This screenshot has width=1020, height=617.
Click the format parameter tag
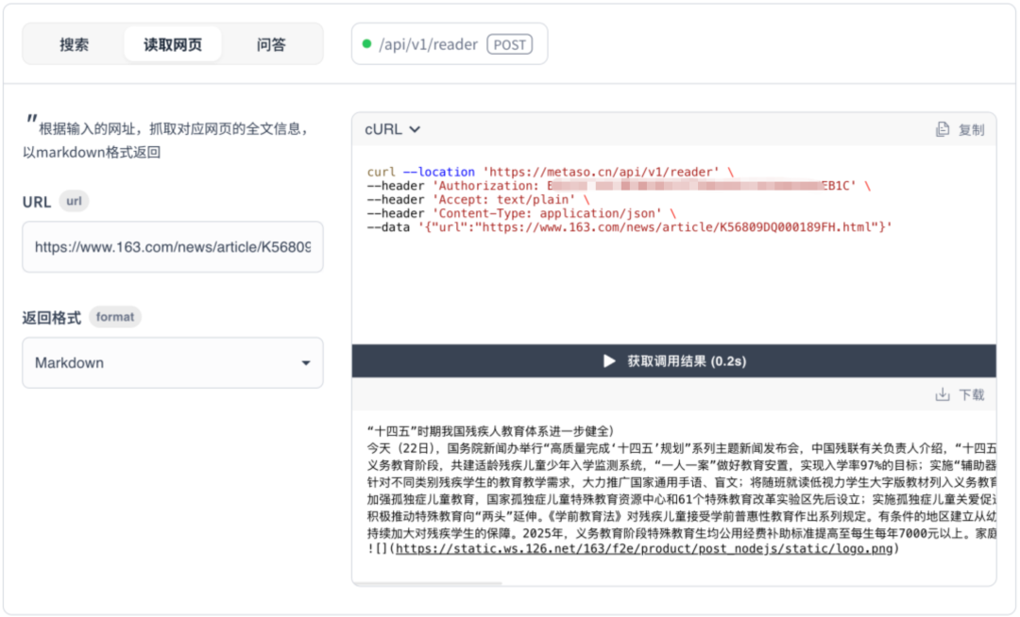[x=115, y=317]
